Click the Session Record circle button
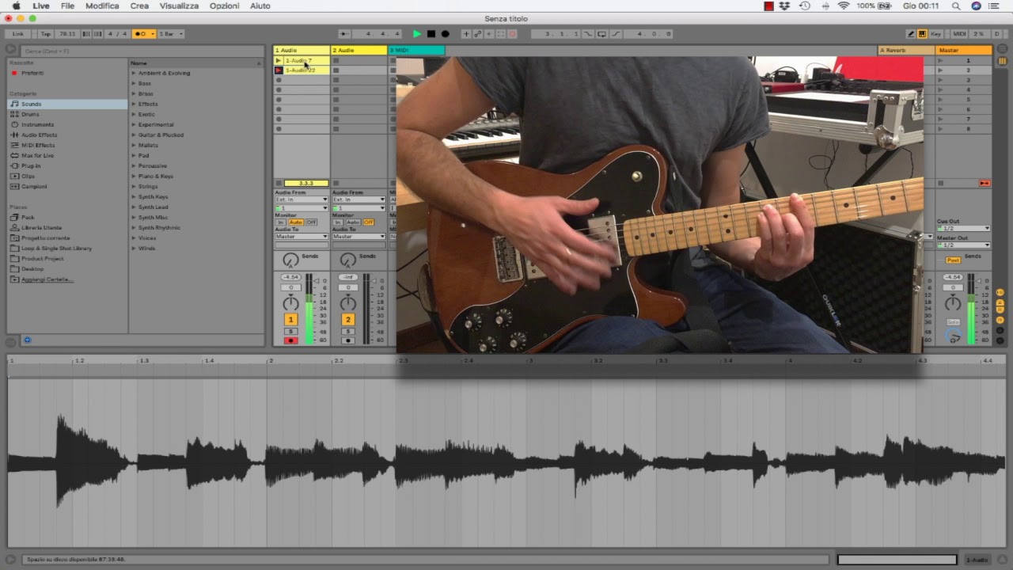1013x570 pixels. pyautogui.click(x=513, y=34)
